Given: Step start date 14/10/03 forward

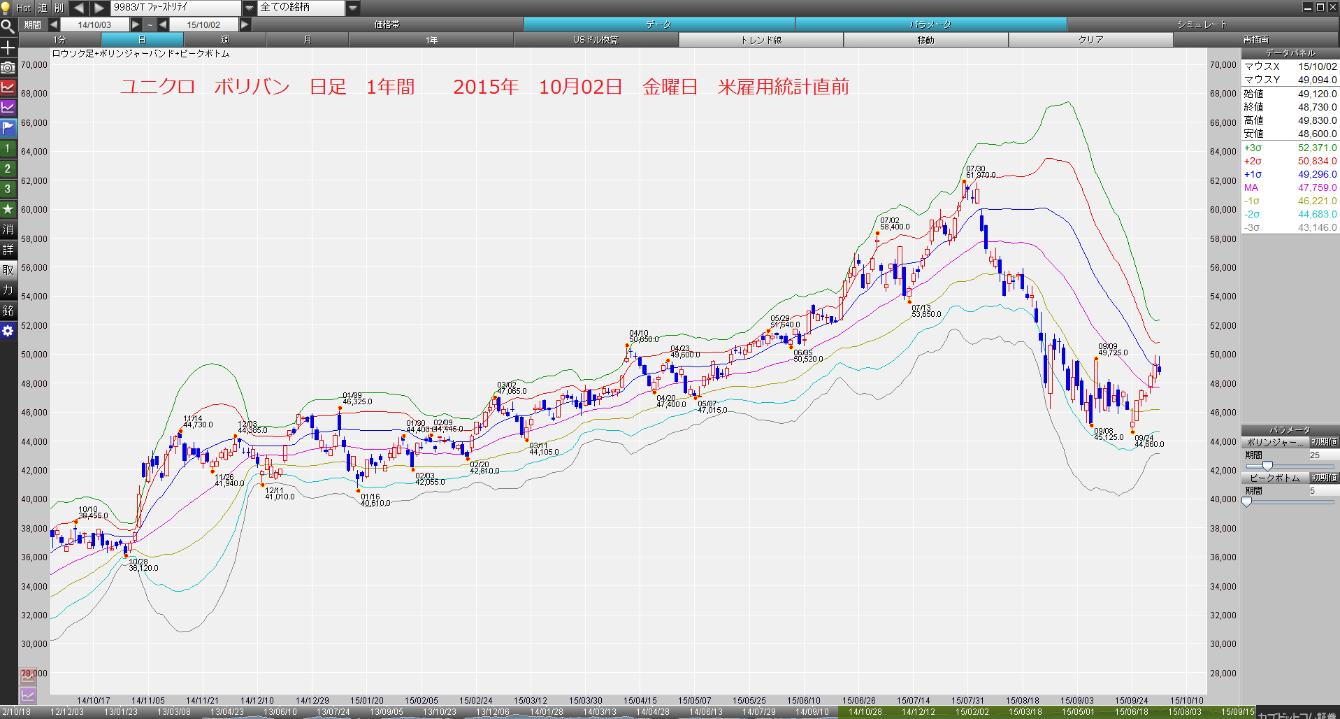Looking at the screenshot, I should click(136, 24).
